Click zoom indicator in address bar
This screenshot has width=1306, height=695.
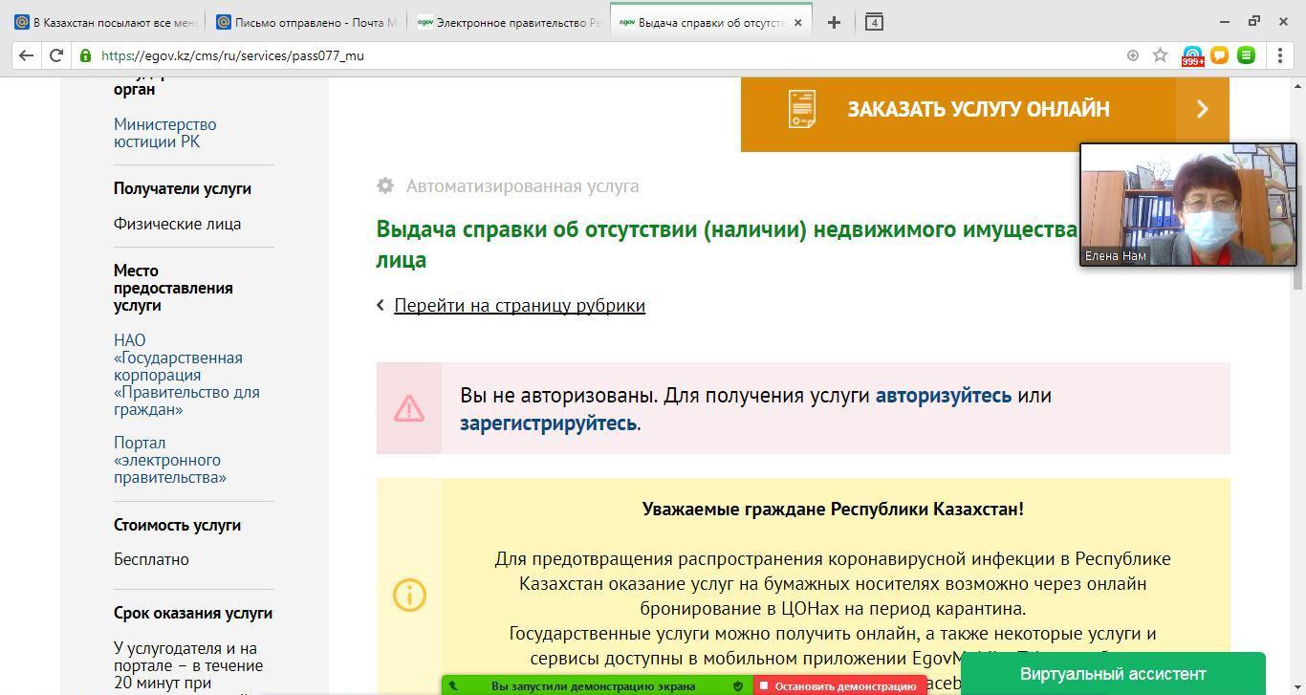(1133, 55)
